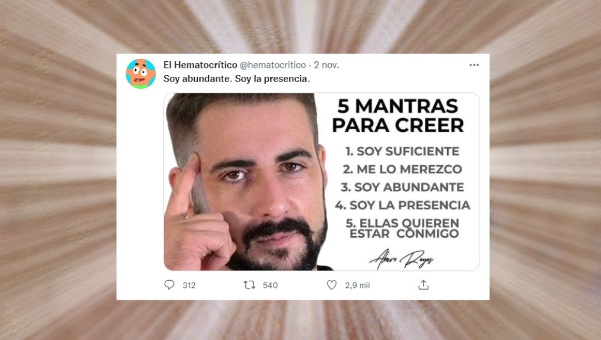Click the tweet text 'Soy abundante. Soy la presencia.'

236,79
